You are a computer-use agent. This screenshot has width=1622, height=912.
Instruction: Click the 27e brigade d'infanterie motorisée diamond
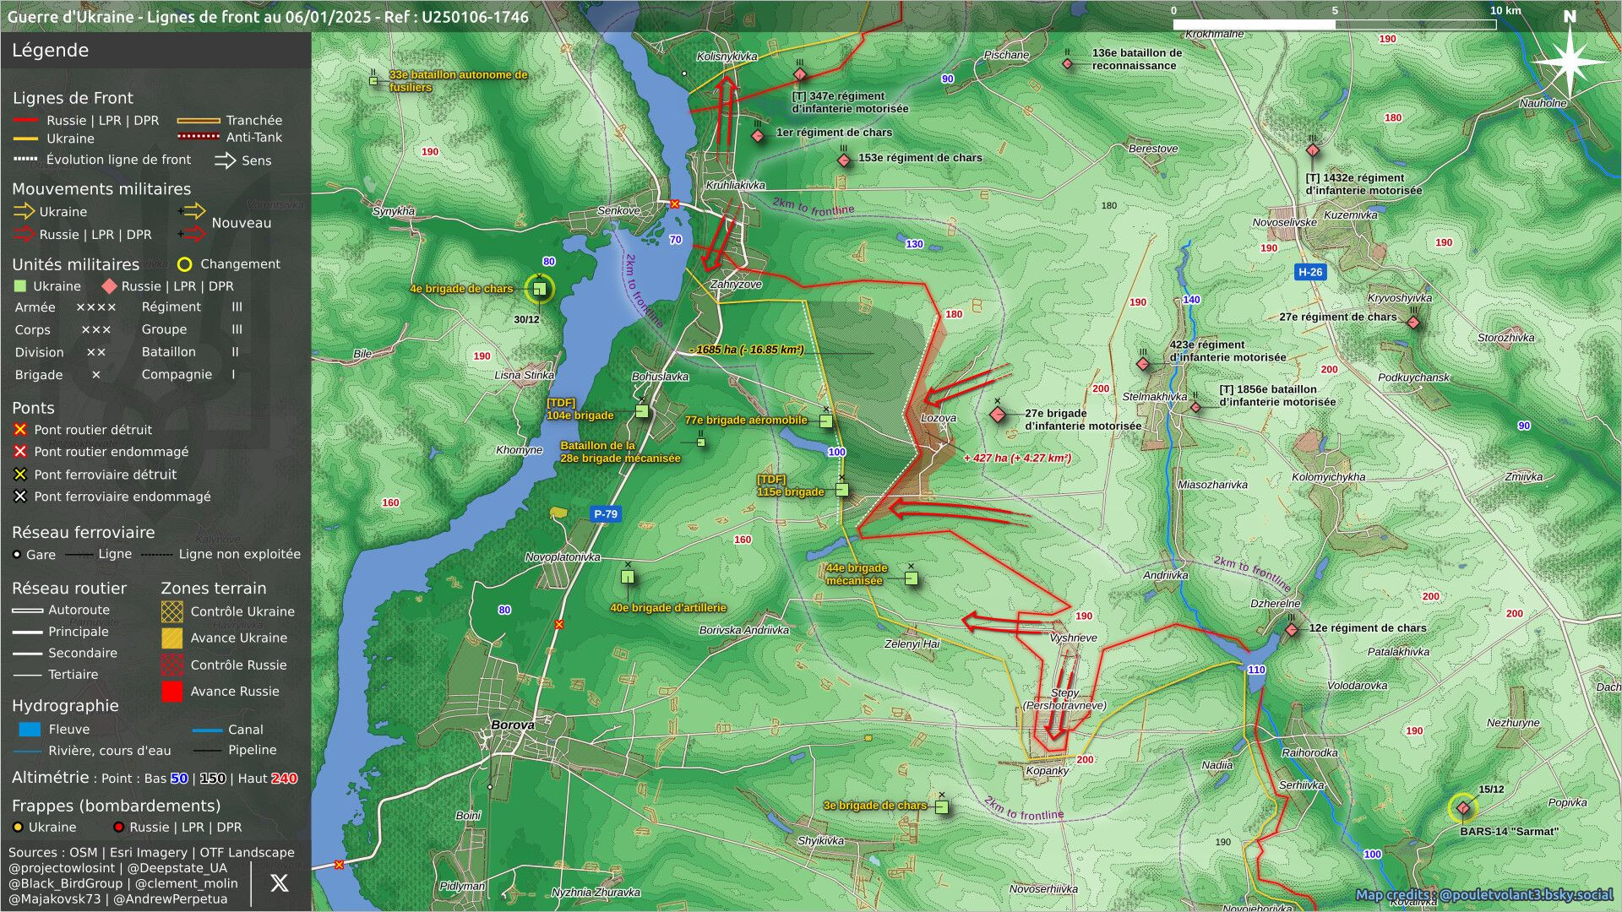coord(998,415)
